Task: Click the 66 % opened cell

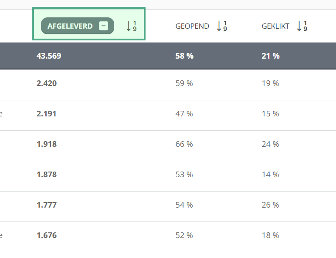Action: [x=184, y=144]
